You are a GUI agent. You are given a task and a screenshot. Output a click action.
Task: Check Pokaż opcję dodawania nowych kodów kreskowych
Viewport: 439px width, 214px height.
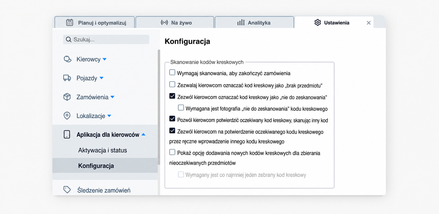172,152
